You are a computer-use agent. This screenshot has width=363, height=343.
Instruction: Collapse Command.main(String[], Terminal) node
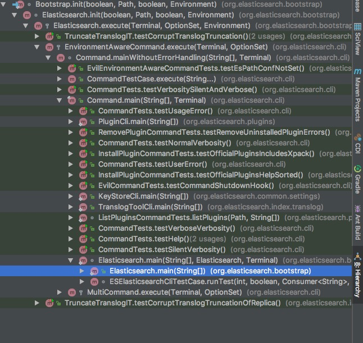coord(59,100)
